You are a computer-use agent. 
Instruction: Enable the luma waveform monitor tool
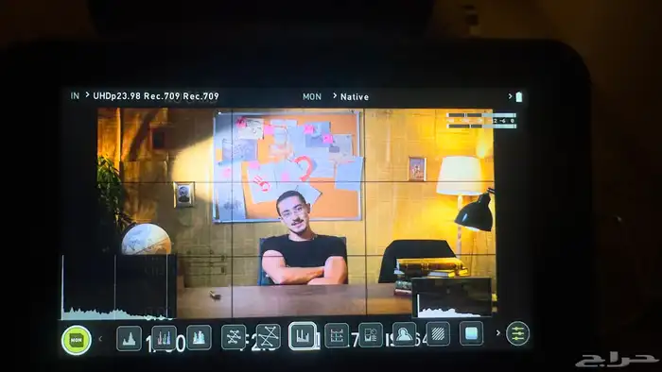[129, 338]
